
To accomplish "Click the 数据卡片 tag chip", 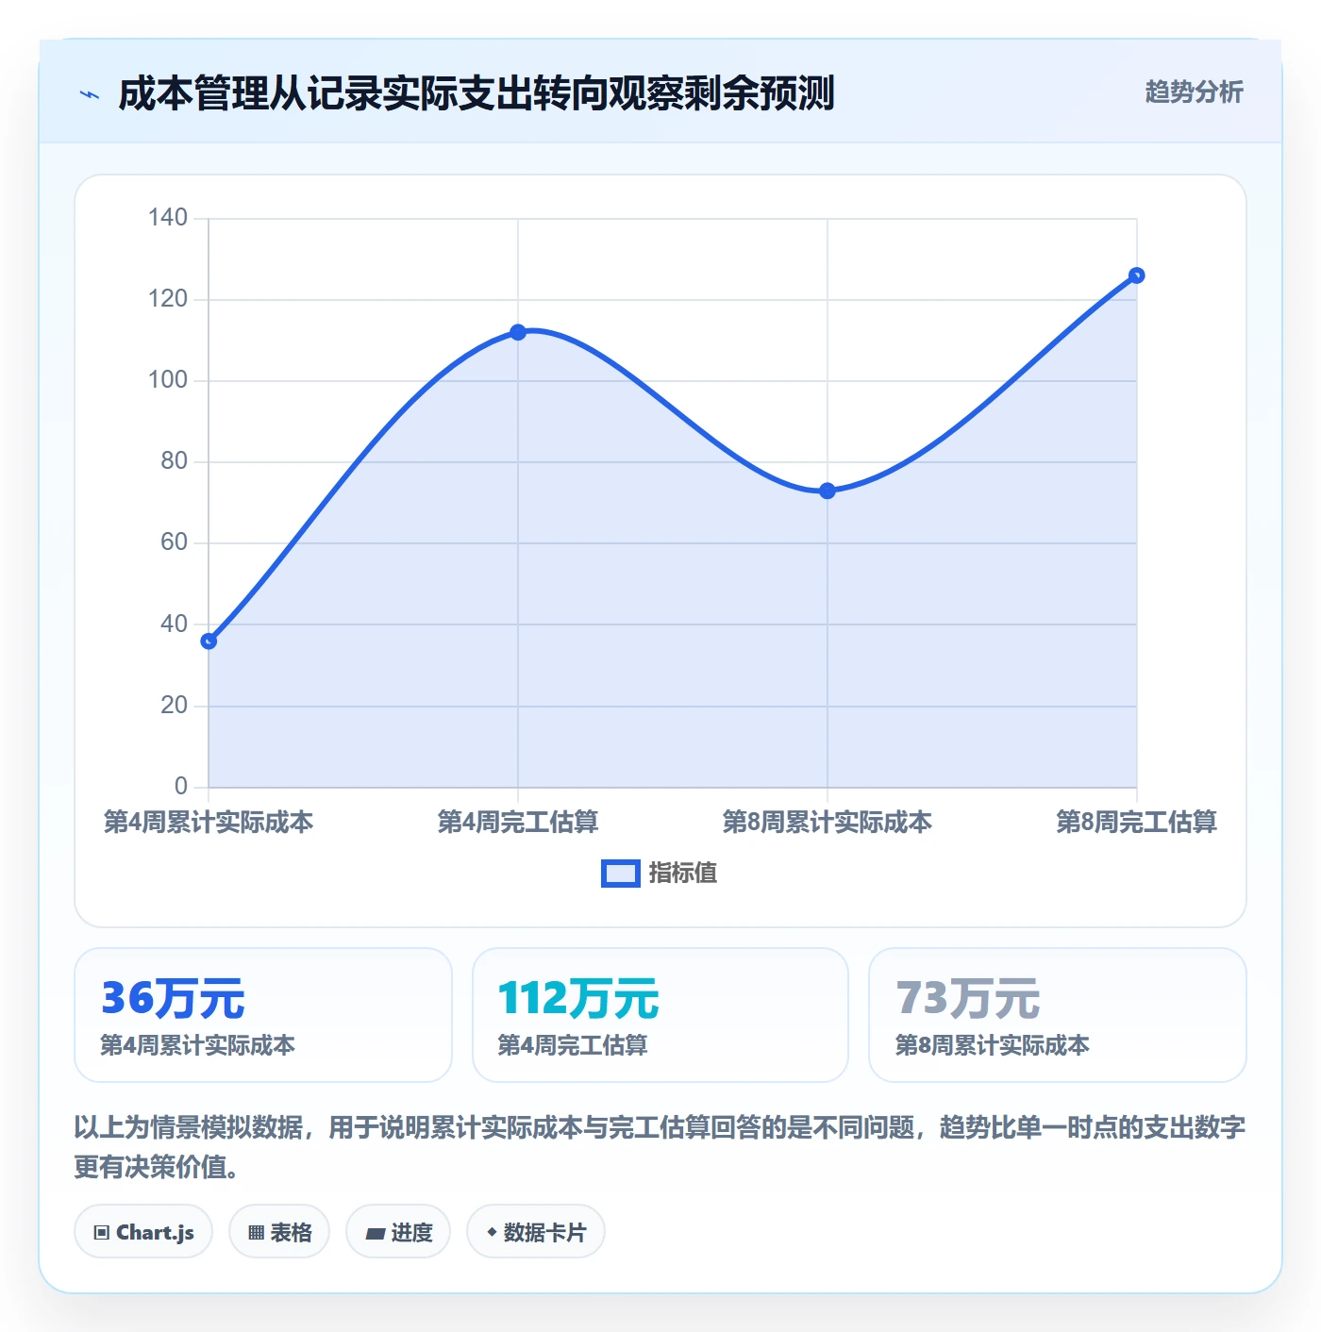I will [x=536, y=1231].
